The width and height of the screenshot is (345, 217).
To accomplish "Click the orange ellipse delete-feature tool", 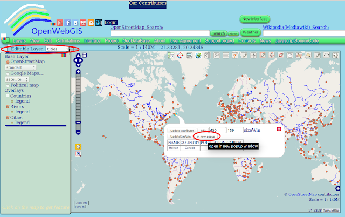I will click(x=281, y=55).
